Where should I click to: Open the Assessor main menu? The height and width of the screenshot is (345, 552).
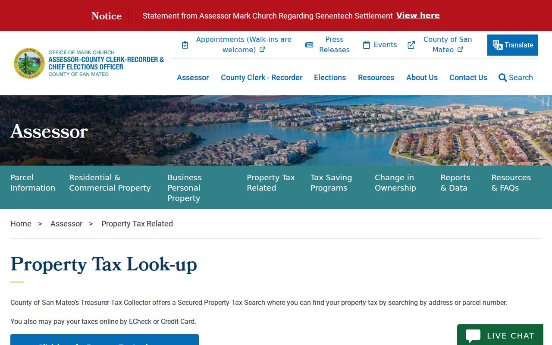pyautogui.click(x=193, y=78)
